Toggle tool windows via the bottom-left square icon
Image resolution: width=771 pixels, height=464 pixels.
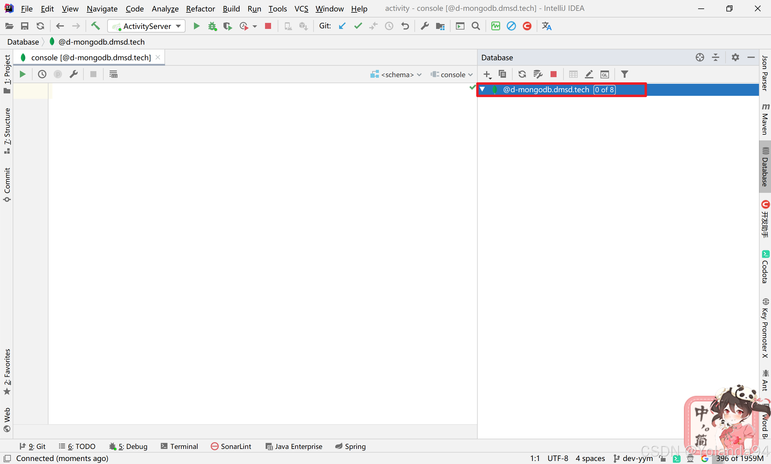[x=7, y=458]
